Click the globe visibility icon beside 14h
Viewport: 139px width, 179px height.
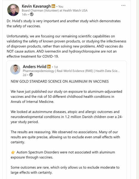(32, 14)
